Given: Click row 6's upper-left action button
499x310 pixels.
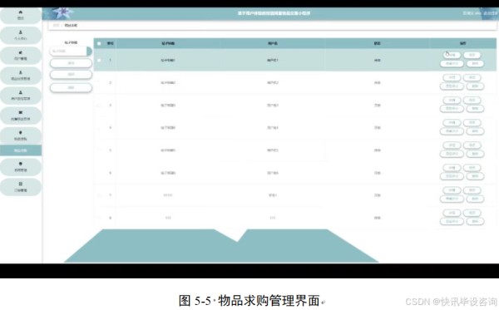Looking at the screenshot, I should (x=452, y=168).
